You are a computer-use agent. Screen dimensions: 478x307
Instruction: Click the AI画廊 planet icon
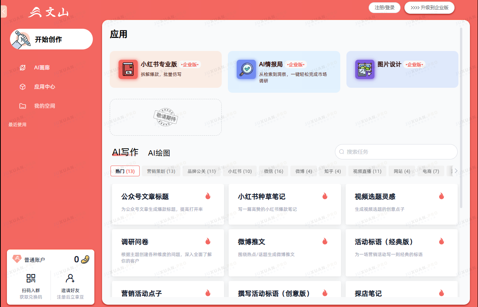(x=23, y=67)
